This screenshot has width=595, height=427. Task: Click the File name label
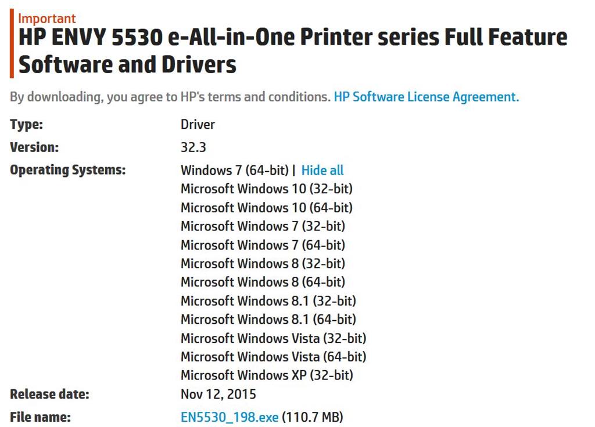[x=40, y=417]
